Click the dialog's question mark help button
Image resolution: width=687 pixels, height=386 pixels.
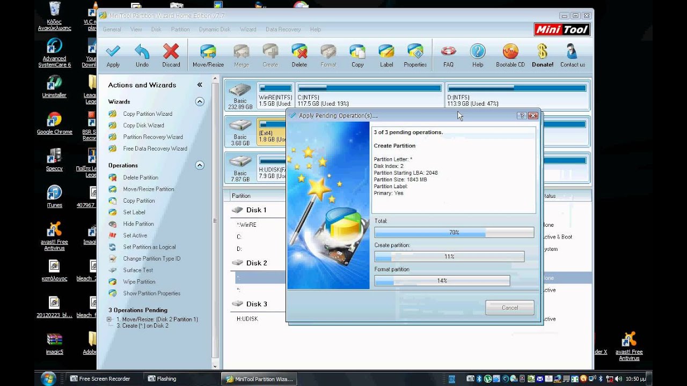click(x=521, y=115)
